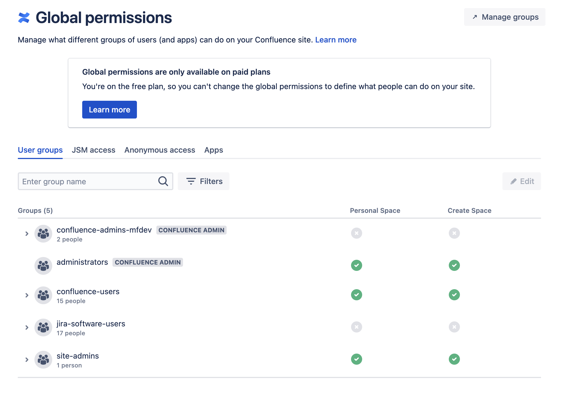Switch to the JSM access tab

point(93,150)
